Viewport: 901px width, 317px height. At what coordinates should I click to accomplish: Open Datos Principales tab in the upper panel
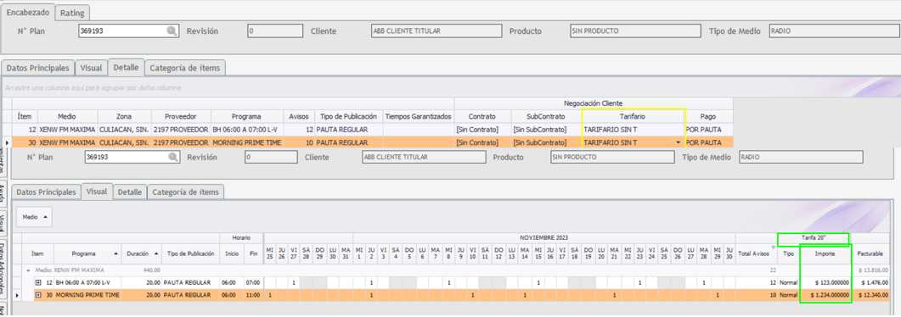click(38, 68)
